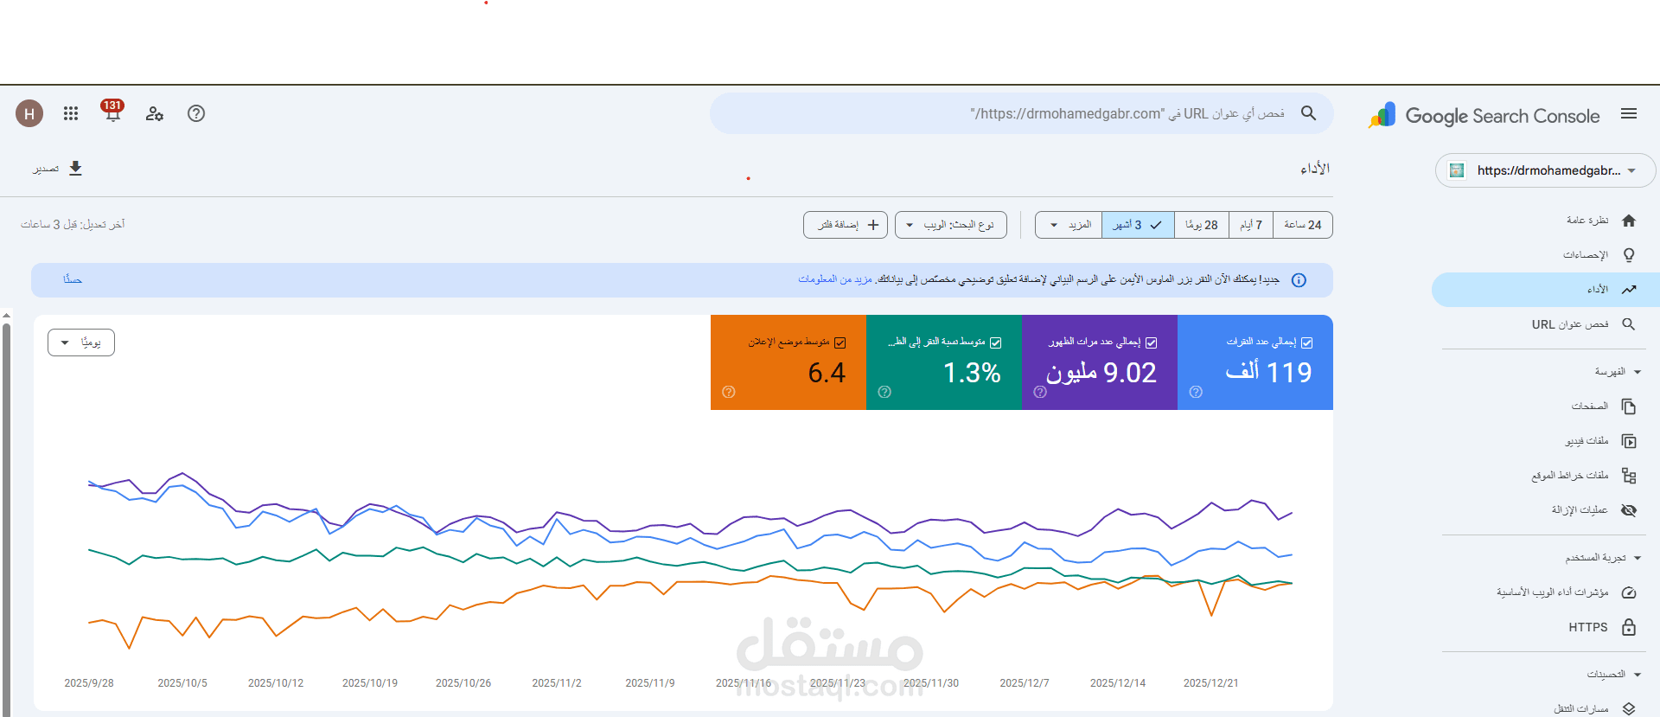This screenshot has height=717, width=1660.
Task: Click help icon on average position card
Action: [729, 392]
